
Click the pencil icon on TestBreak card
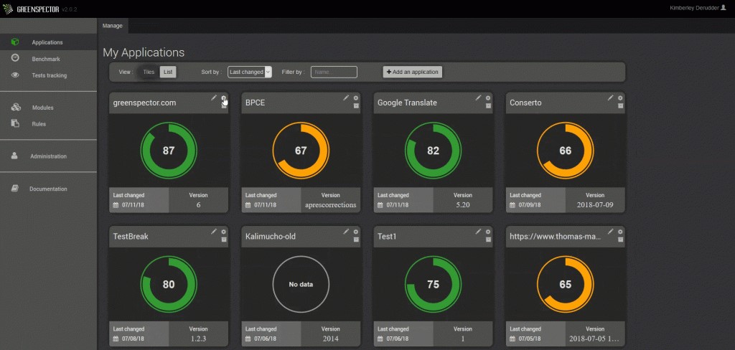click(214, 231)
